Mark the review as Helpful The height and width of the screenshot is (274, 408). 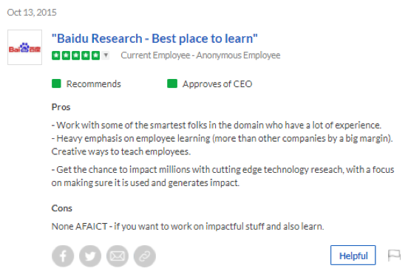(353, 256)
